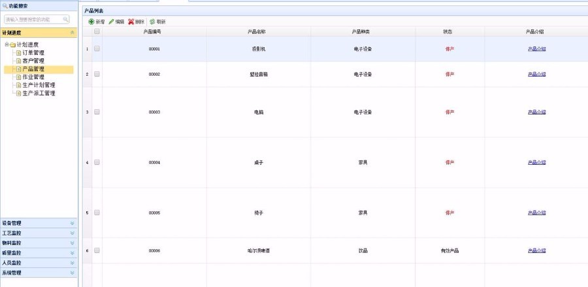588x287 pixels.
Task: Expand the 物料监控 accordion panel
Action: tap(39, 243)
